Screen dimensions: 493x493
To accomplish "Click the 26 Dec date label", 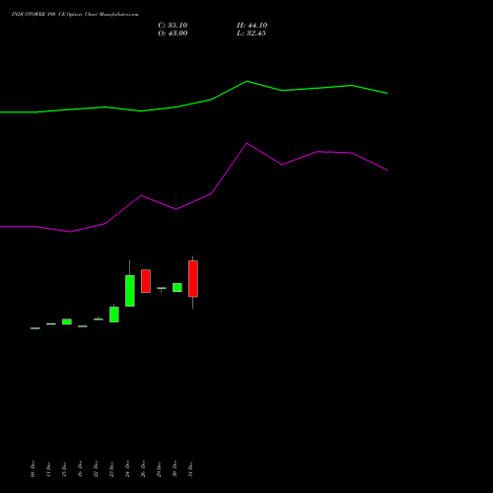I will click(143, 469).
